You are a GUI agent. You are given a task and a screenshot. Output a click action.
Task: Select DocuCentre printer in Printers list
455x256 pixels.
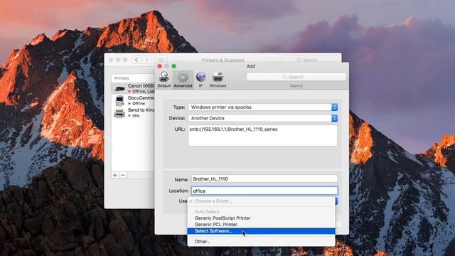click(133, 100)
